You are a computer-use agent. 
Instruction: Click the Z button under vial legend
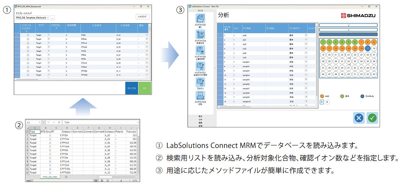tap(327, 102)
